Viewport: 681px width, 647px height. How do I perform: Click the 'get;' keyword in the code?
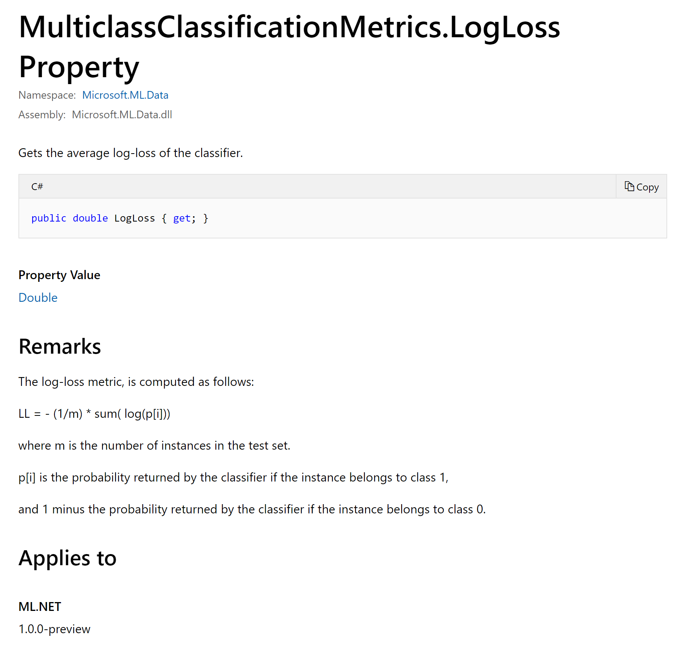(x=184, y=218)
